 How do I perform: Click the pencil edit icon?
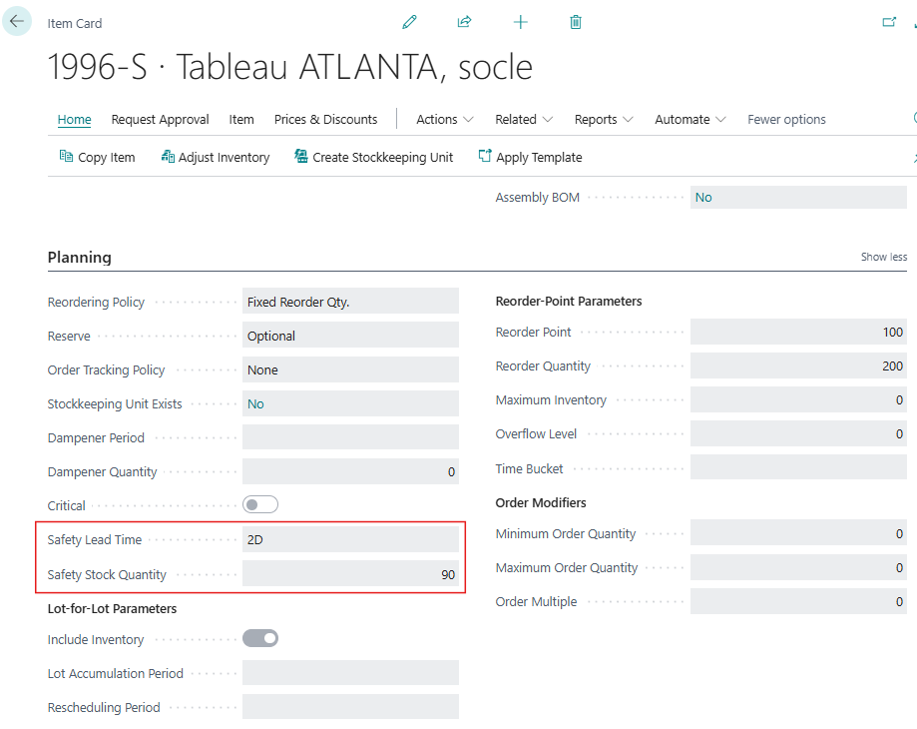[x=409, y=22]
